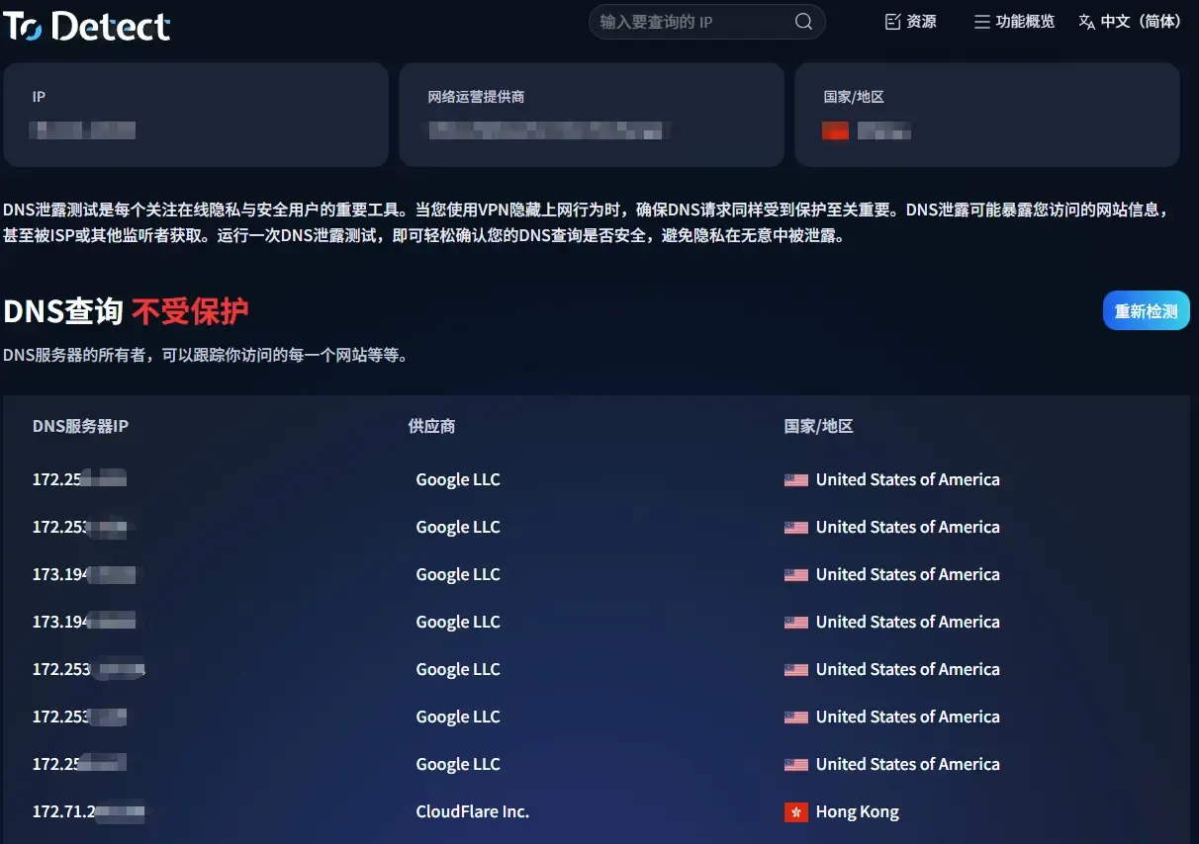Screen dimensions: 1199x844
Task: Click the magnifier search icon
Action: (803, 22)
